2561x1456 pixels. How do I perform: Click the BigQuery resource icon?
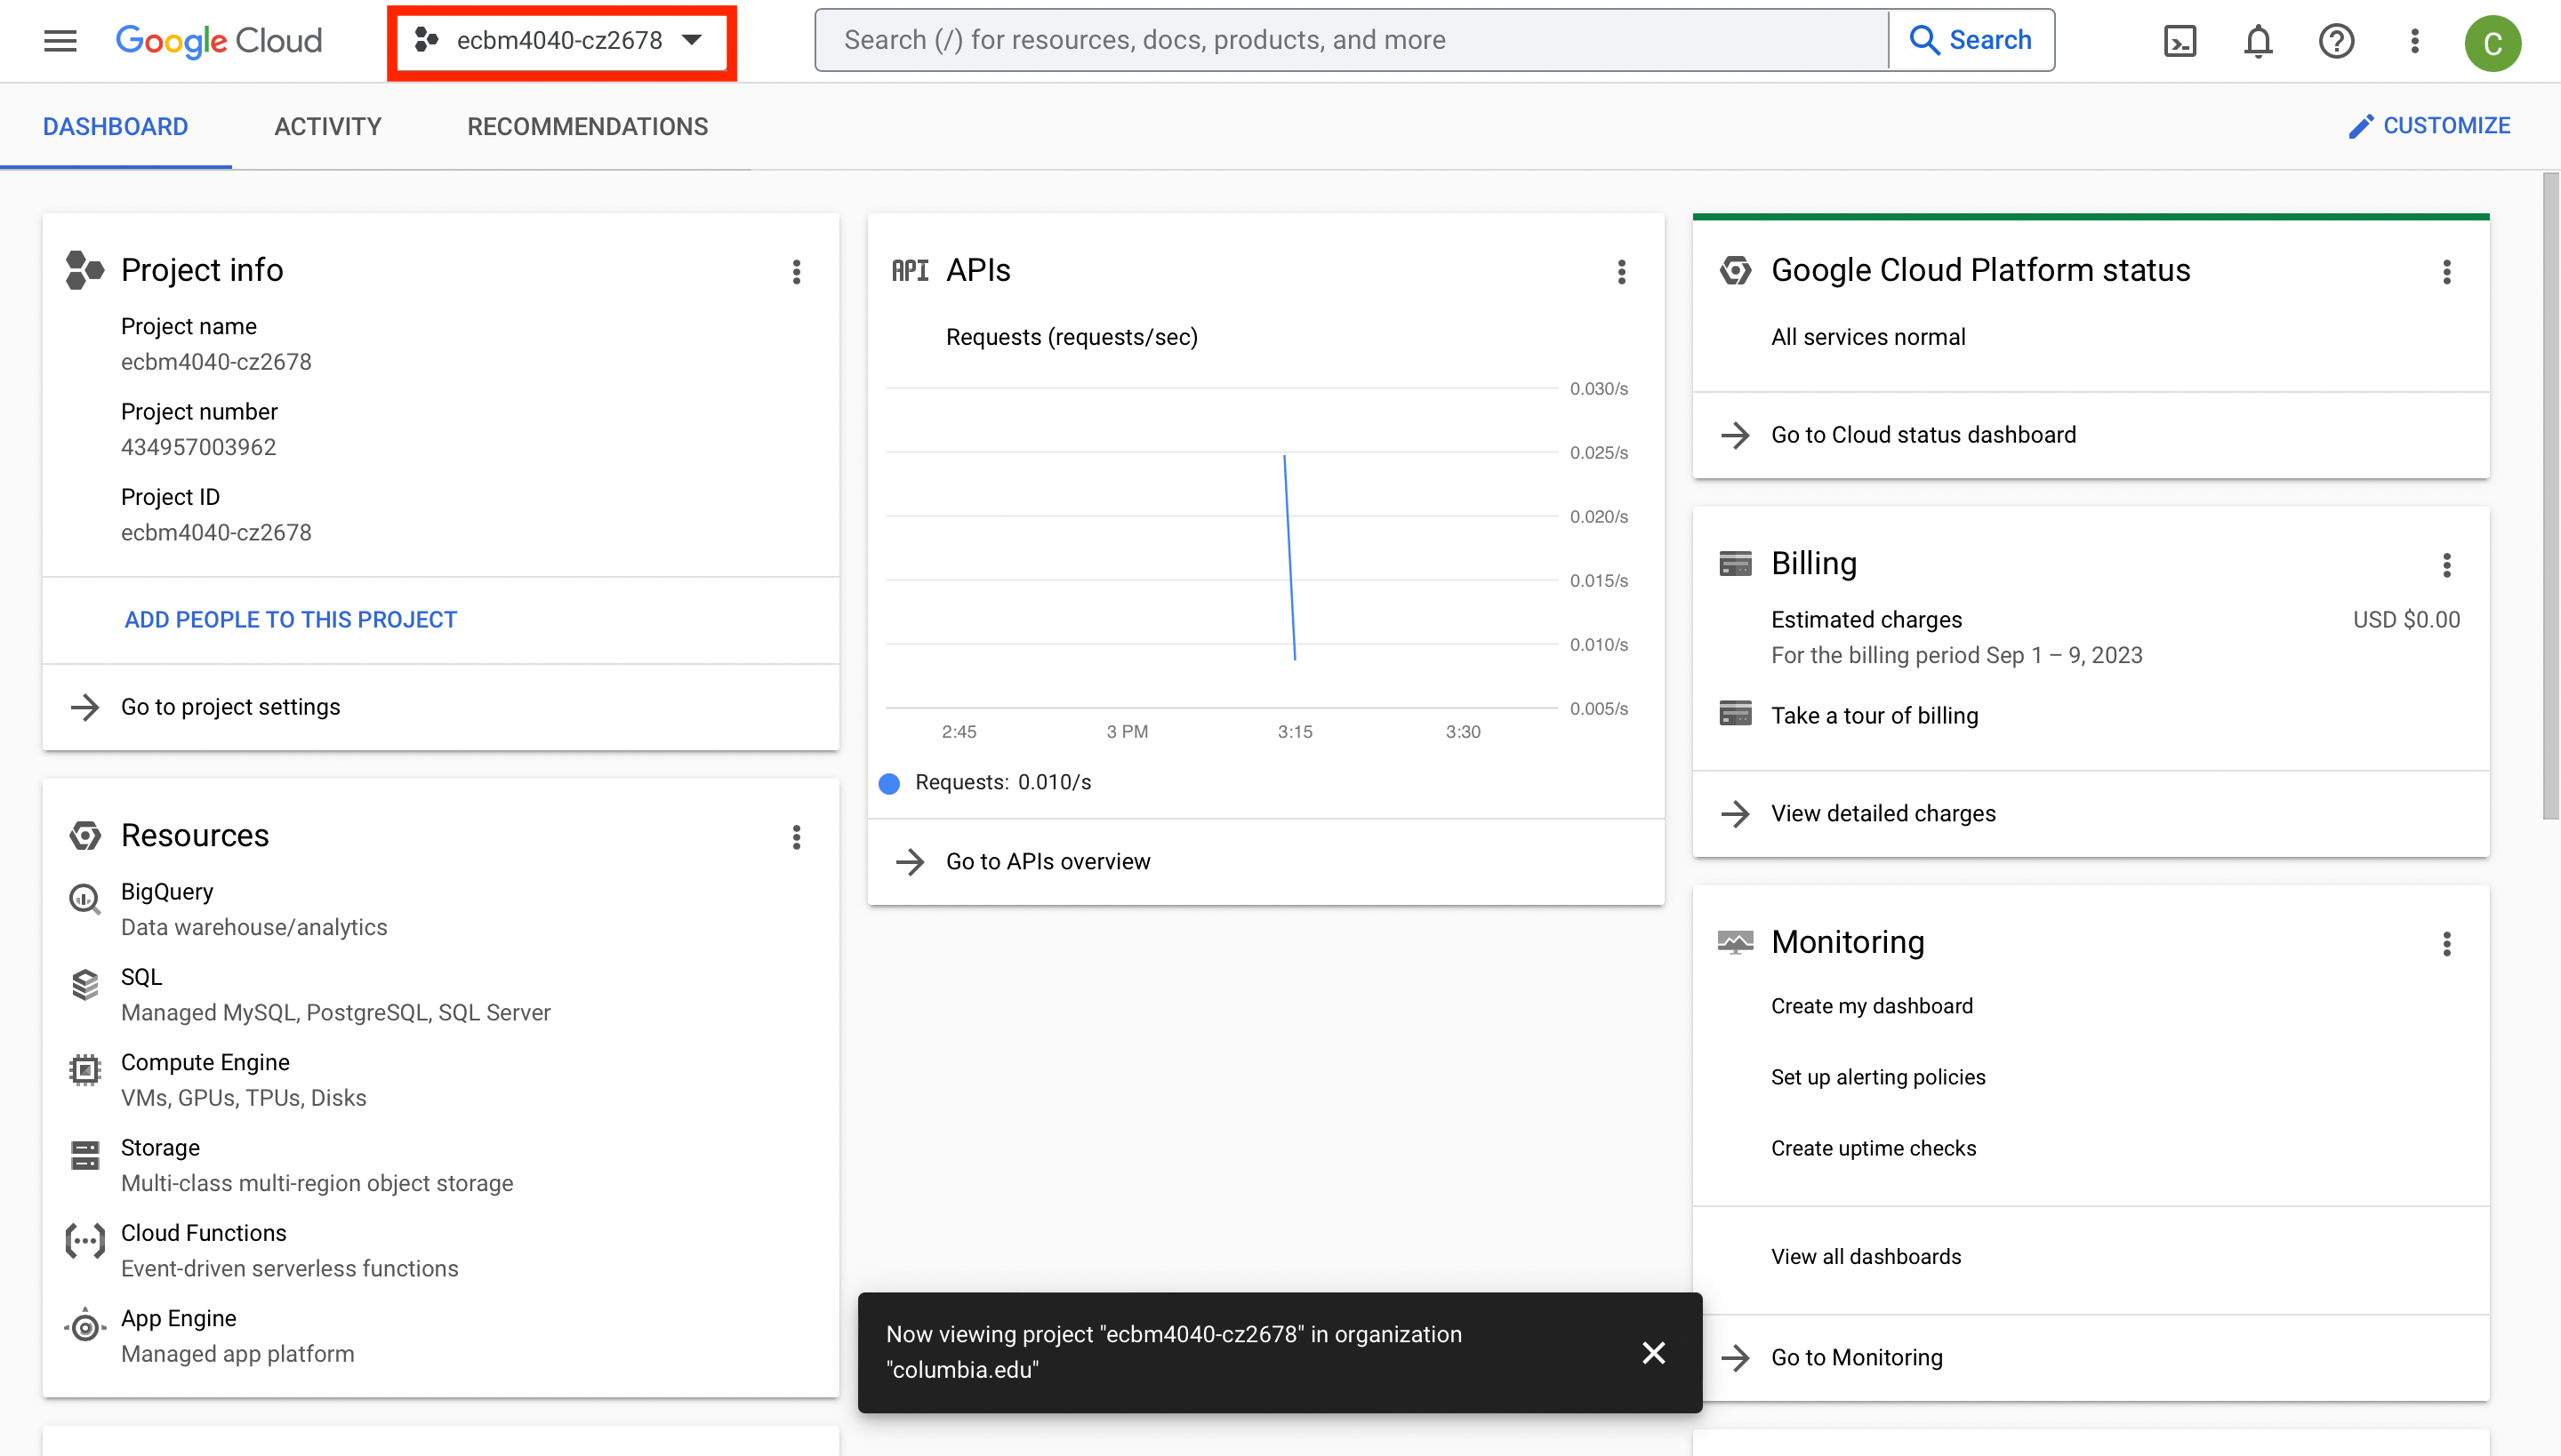[x=85, y=899]
